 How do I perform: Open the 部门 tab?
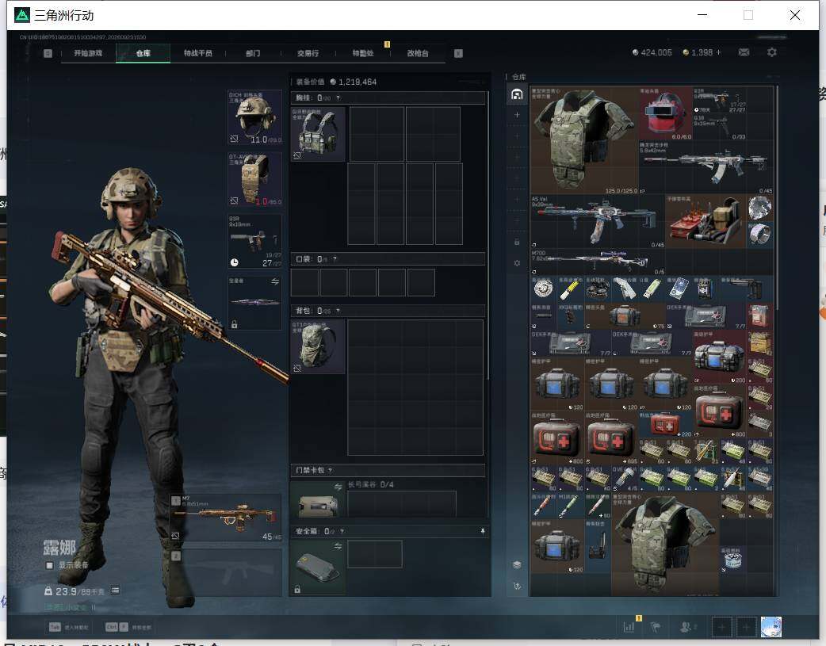253,53
